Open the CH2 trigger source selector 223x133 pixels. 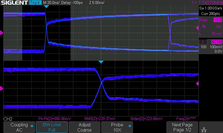217,20
